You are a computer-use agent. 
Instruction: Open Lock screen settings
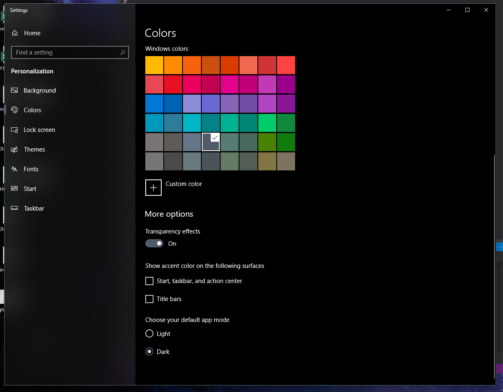[39, 129]
